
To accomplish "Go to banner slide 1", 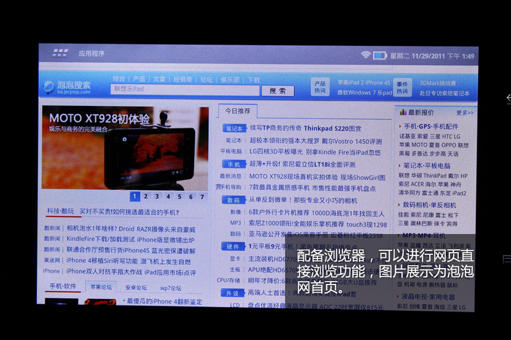I will [134, 196].
